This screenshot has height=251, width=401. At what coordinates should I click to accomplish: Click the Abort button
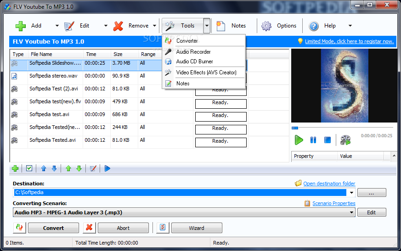[x=123, y=228]
